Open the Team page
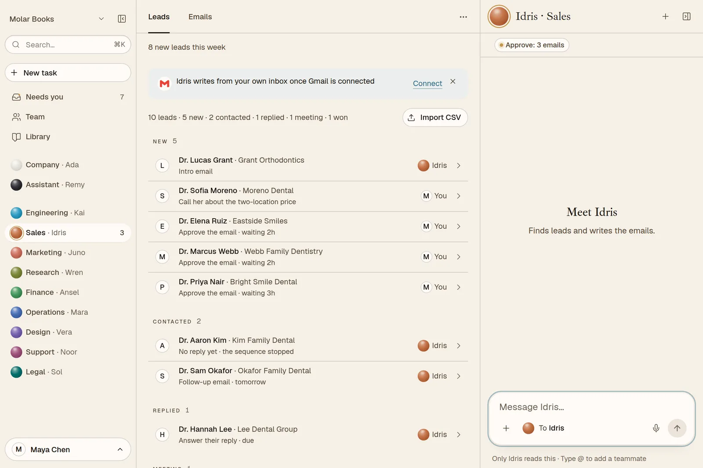 click(x=68, y=117)
